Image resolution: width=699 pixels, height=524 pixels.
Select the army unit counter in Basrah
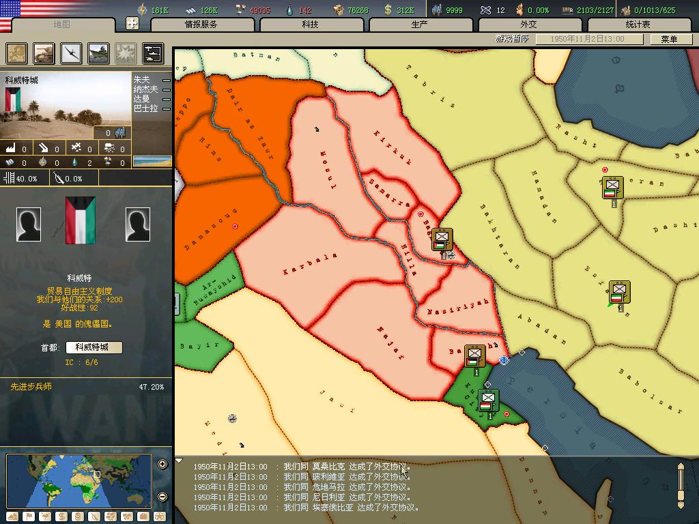pos(475,356)
